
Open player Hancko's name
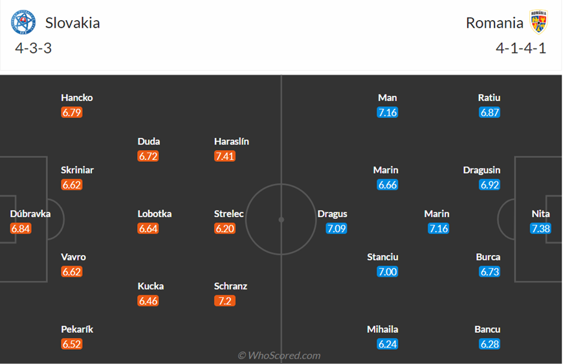coord(77,98)
